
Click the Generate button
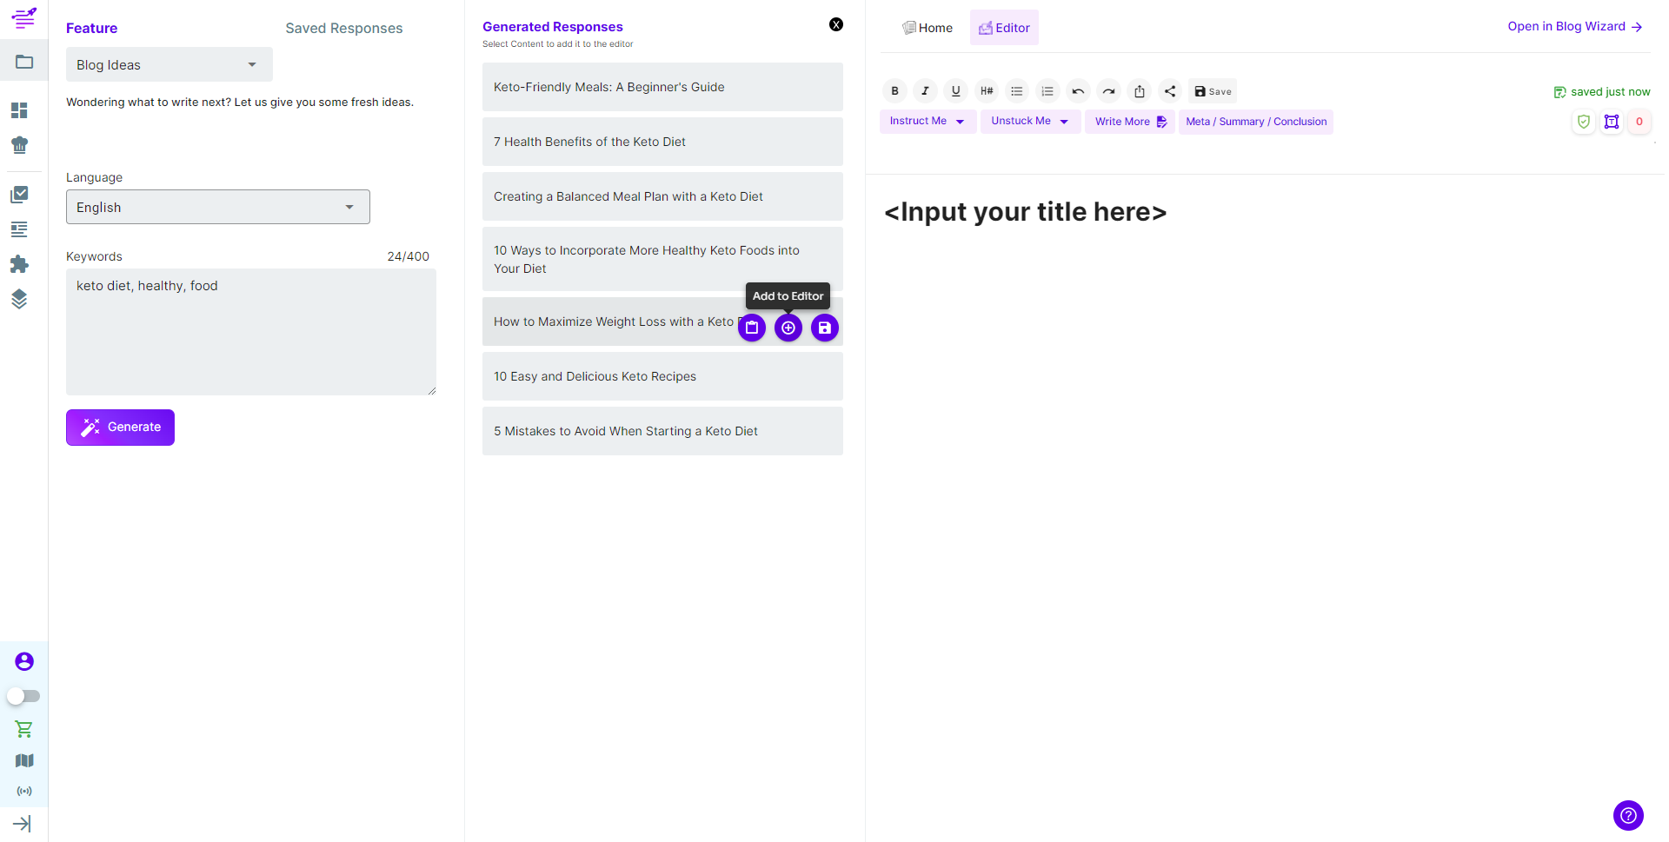point(120,428)
